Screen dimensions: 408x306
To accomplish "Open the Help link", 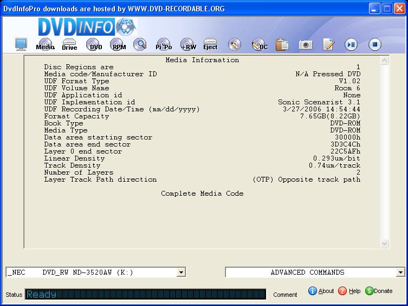I will (x=355, y=291).
